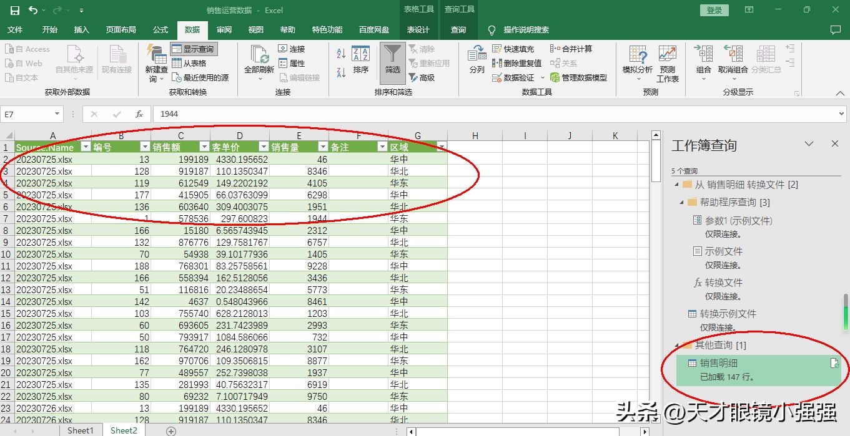The image size is (850, 436).
Task: Click the 预测工作表 forecast sheet icon
Action: [x=668, y=62]
